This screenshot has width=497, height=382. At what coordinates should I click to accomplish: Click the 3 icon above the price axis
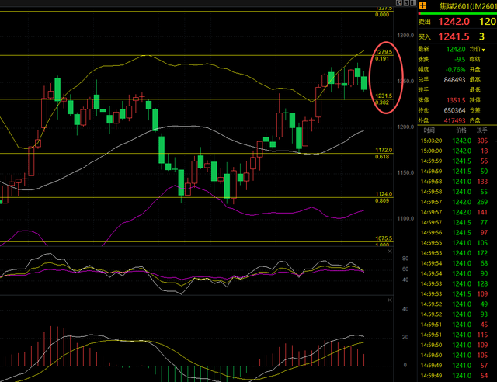coord(406,3)
